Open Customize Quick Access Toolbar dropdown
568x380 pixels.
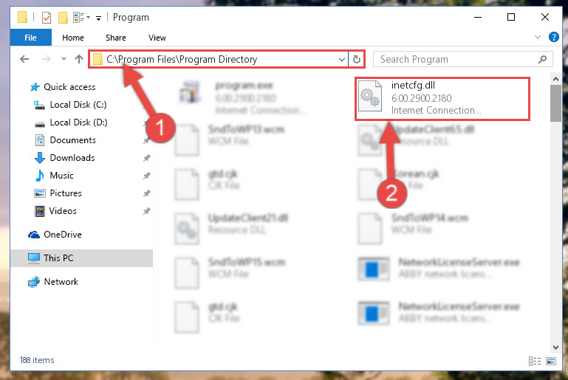pos(98,18)
